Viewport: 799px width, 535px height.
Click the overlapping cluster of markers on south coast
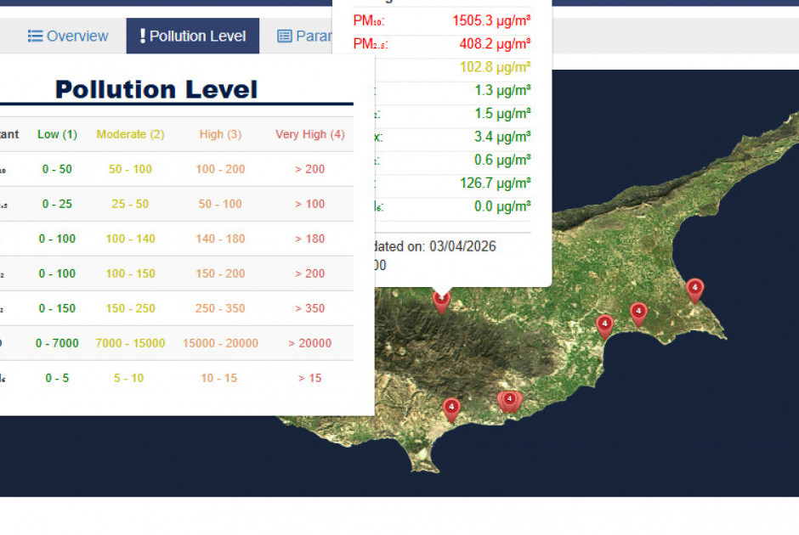coord(509,400)
